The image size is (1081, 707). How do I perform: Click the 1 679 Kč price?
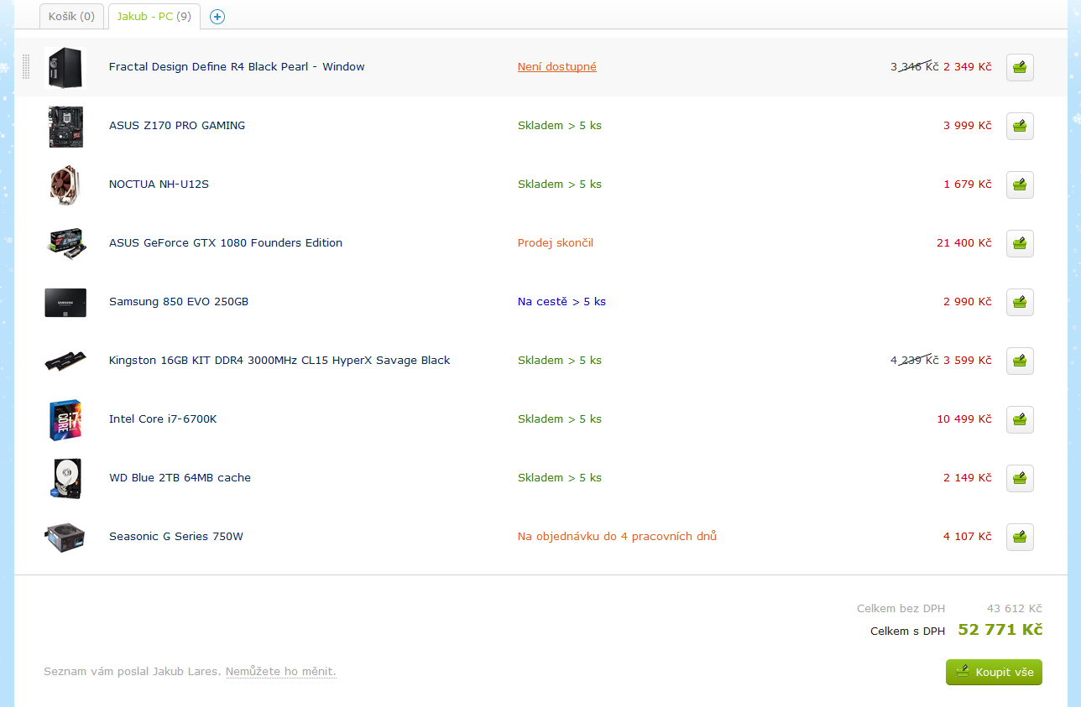(x=968, y=185)
